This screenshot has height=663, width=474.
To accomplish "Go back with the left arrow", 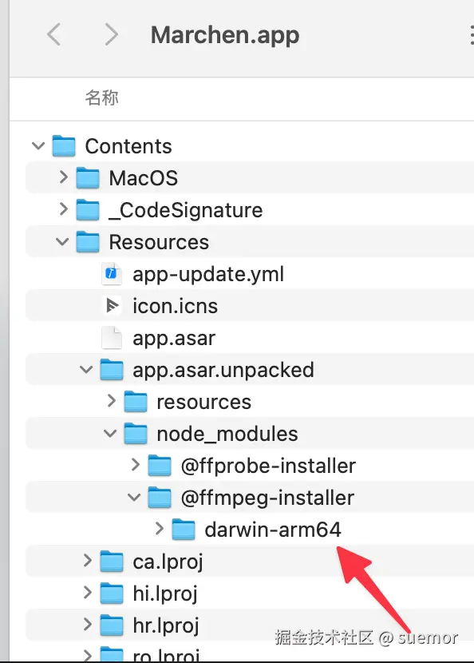I will click(x=53, y=34).
